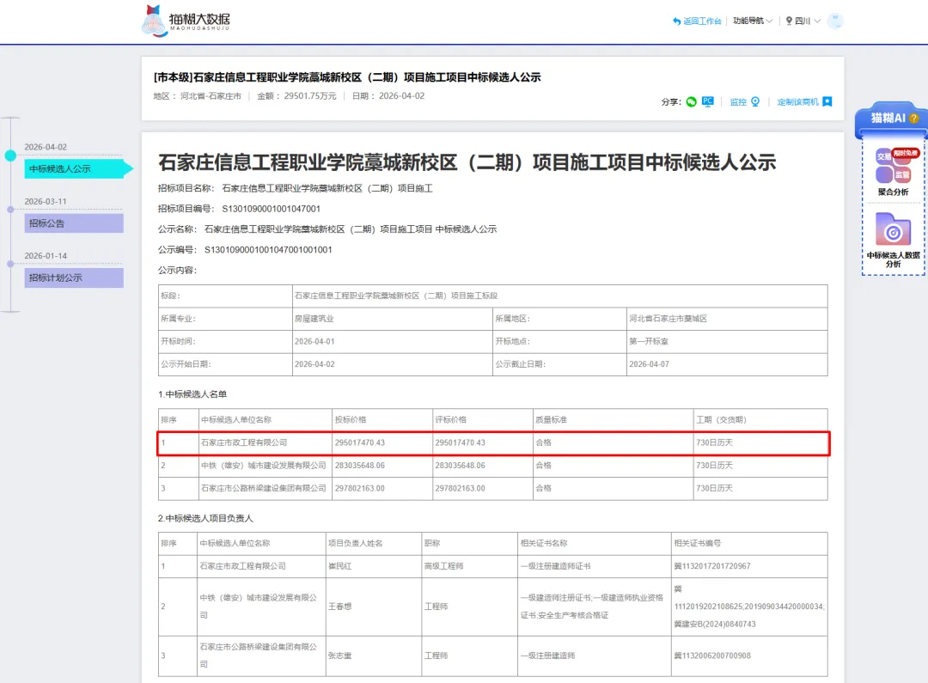Expand the 功能导航 dropdown
The image size is (928, 683).
[x=753, y=21]
